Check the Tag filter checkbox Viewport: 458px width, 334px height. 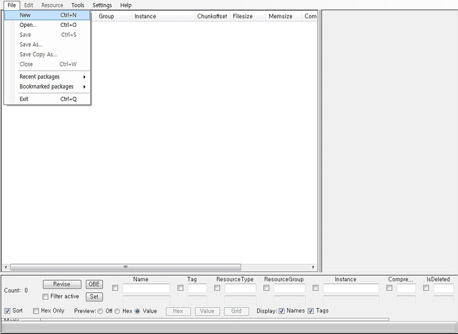click(180, 288)
